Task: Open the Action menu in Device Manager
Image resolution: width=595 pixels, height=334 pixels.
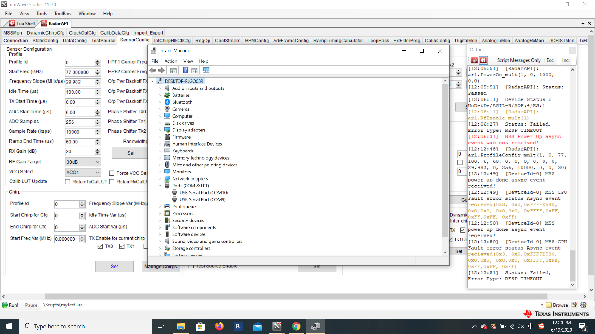Action: [171, 61]
